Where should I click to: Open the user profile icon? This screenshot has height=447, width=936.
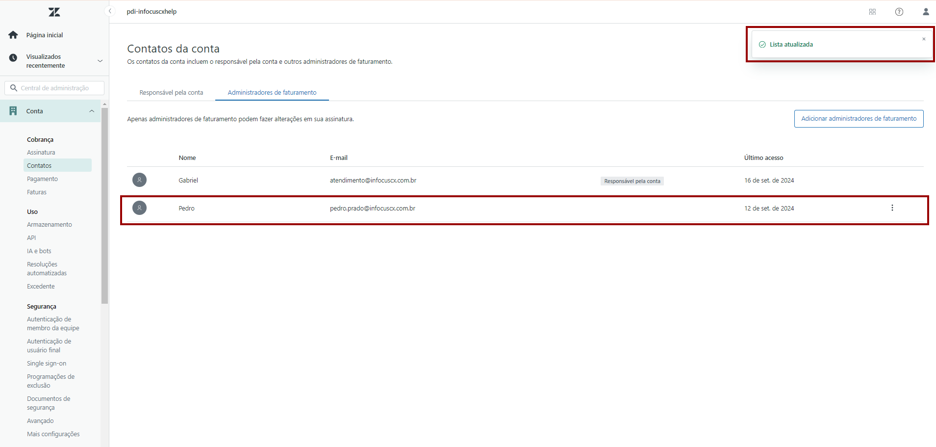925,12
